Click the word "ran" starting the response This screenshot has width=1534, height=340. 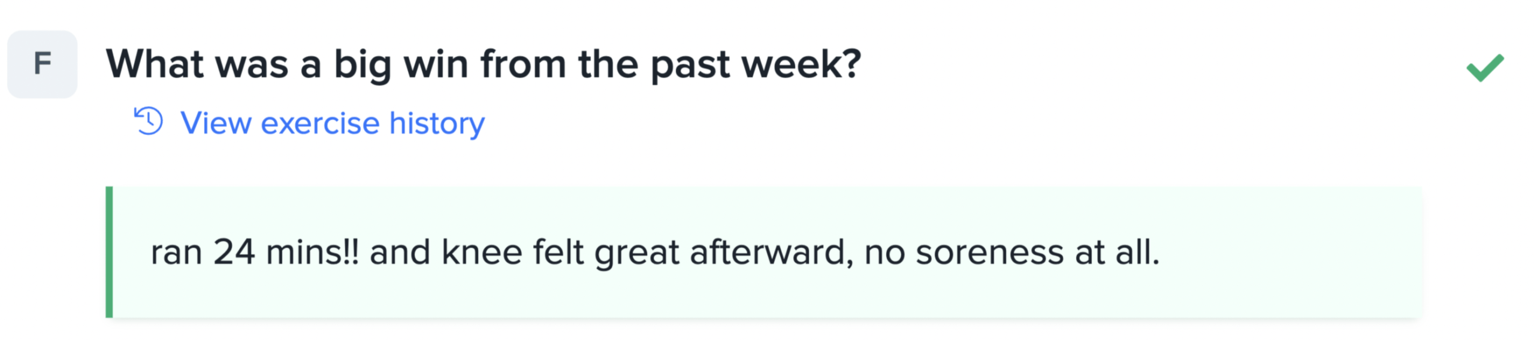(176, 252)
